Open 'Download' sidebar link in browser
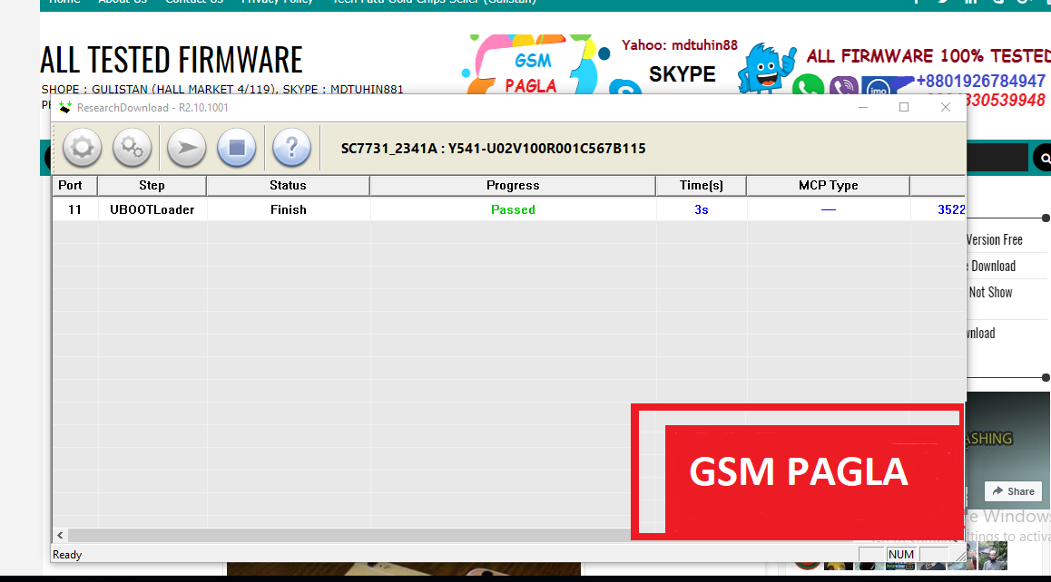The height and width of the screenshot is (582, 1051). (x=992, y=266)
